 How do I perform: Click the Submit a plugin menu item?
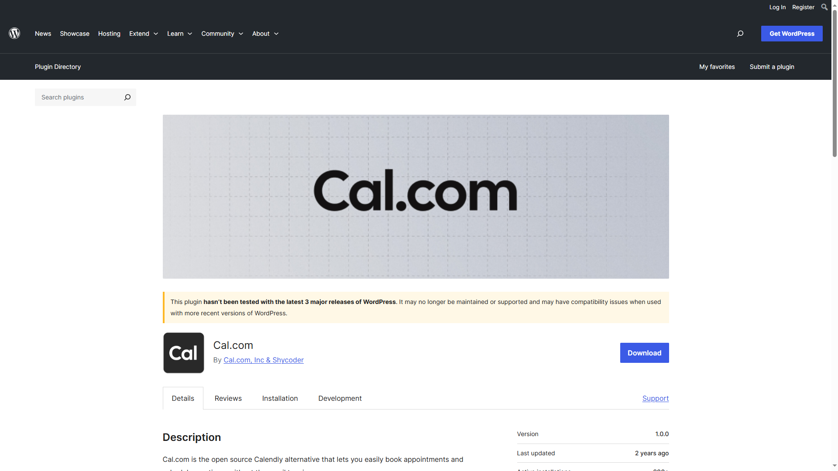pyautogui.click(x=772, y=66)
